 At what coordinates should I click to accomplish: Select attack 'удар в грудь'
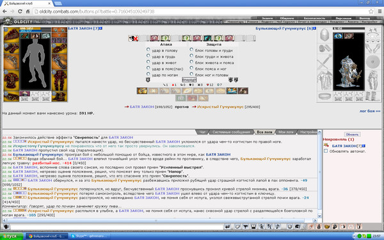148,56
